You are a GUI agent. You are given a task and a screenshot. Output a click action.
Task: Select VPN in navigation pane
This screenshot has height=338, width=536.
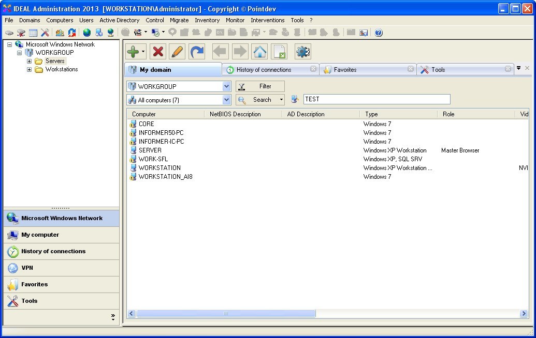[62, 268]
